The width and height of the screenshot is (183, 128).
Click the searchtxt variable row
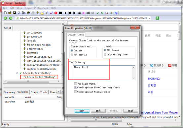(33, 102)
